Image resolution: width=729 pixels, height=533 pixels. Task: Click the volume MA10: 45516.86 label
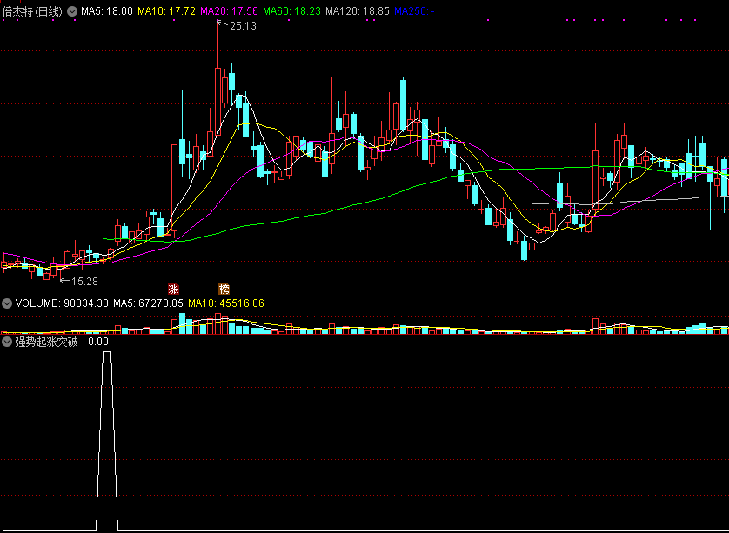(x=226, y=304)
